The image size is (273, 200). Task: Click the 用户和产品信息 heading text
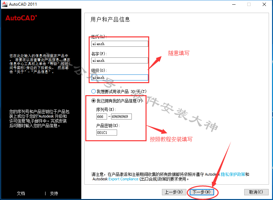[x=110, y=19]
